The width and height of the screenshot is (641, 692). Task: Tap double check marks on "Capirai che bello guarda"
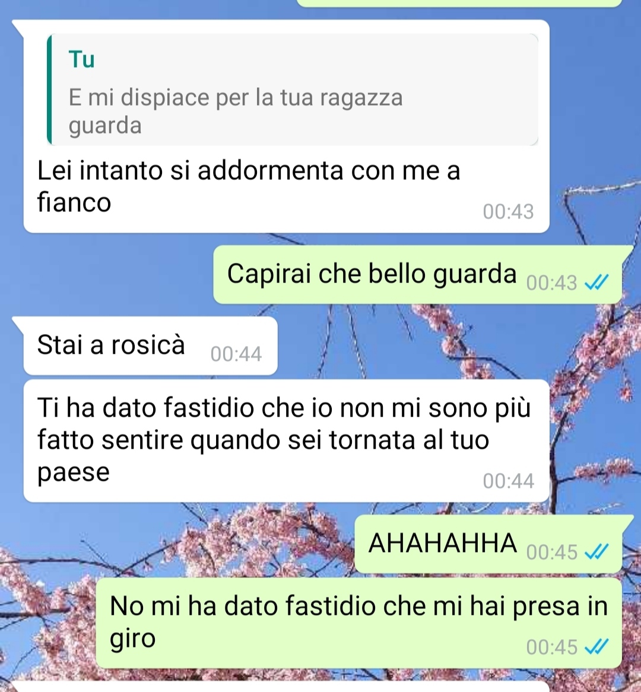(x=596, y=282)
